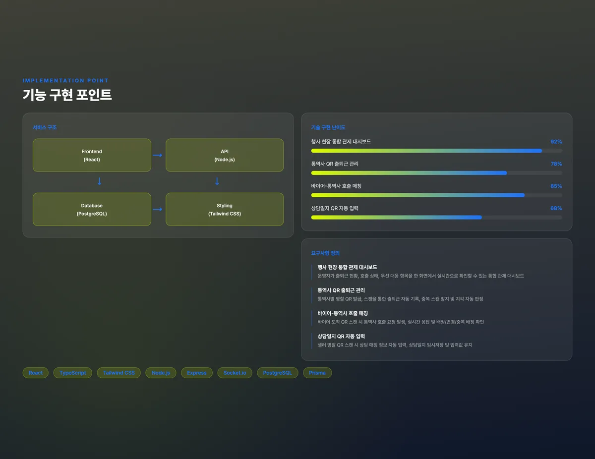Click the description starting '바이어 도착 QR 스캔 시'

coord(401,322)
